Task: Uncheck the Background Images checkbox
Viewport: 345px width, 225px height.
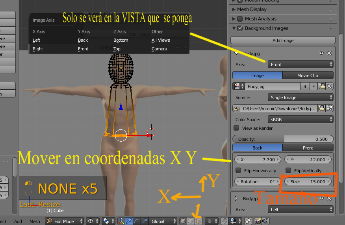Action: point(240,28)
